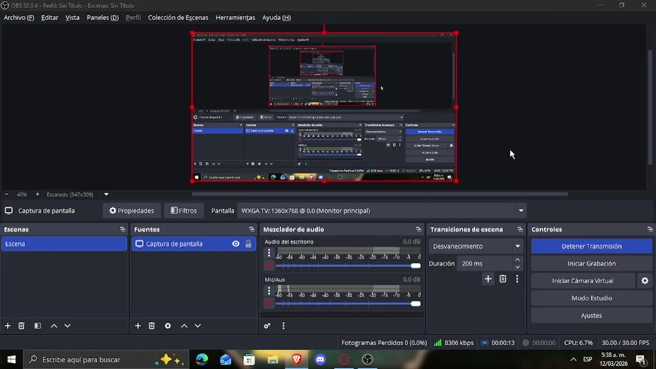Move scene up arrow in Escenas panel

(54, 326)
